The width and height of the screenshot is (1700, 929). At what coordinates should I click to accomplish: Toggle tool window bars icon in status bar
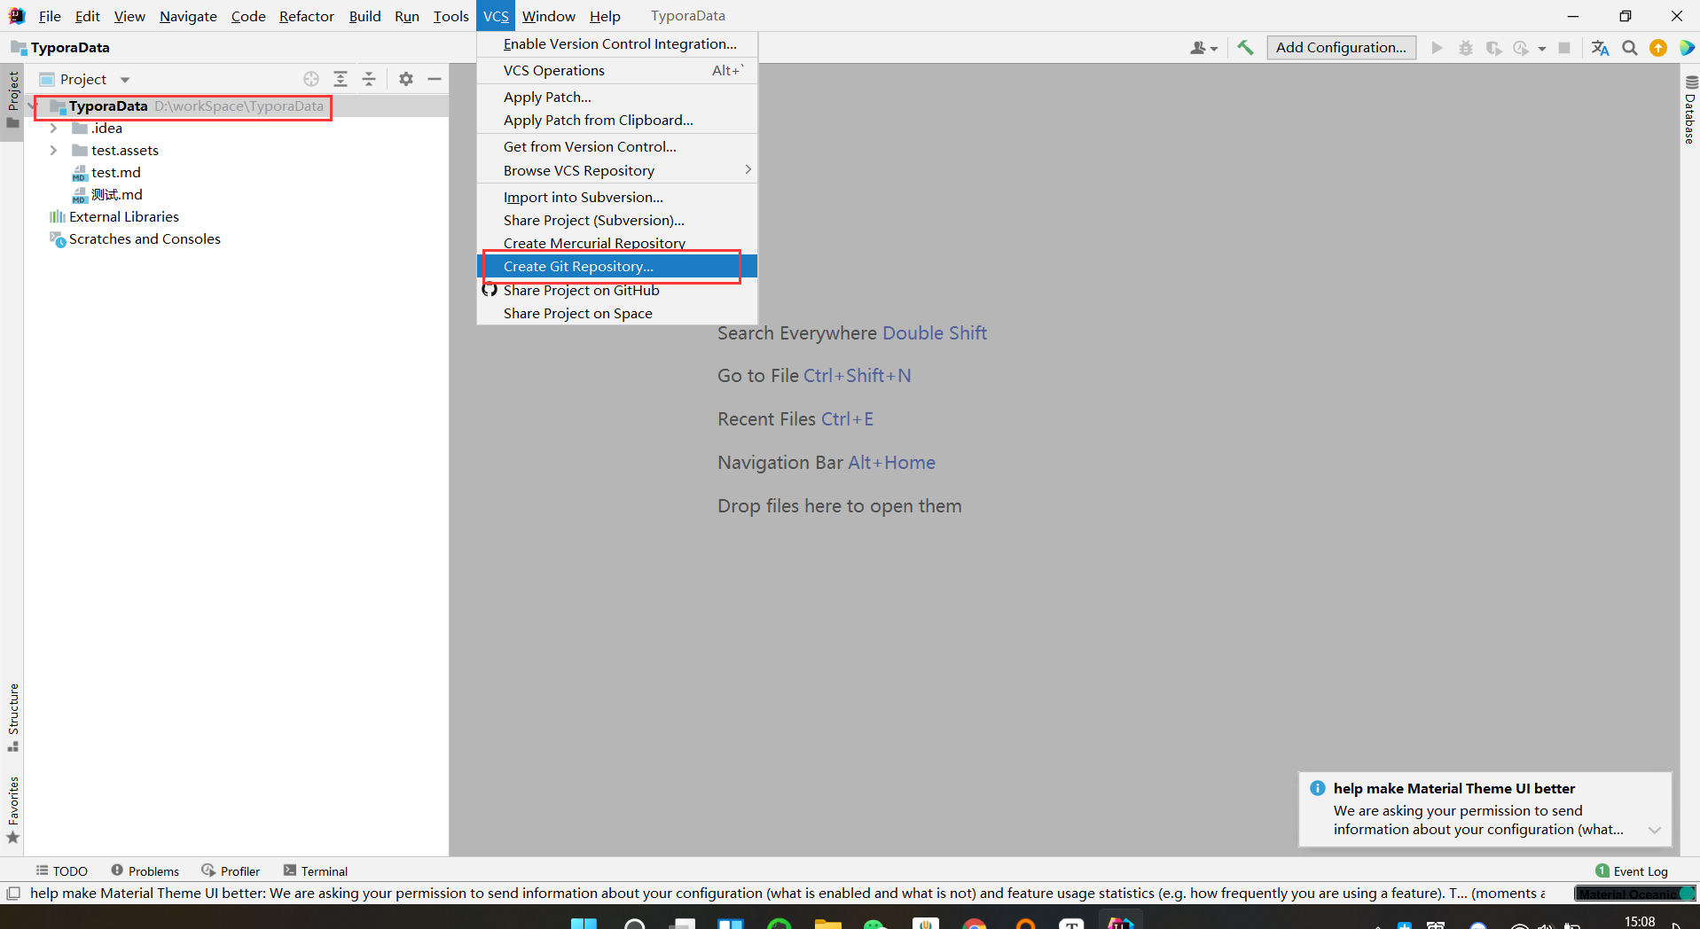(13, 894)
